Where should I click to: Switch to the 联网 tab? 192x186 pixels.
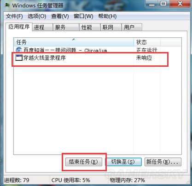[111, 27]
